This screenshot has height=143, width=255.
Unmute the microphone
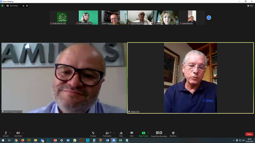(6, 133)
